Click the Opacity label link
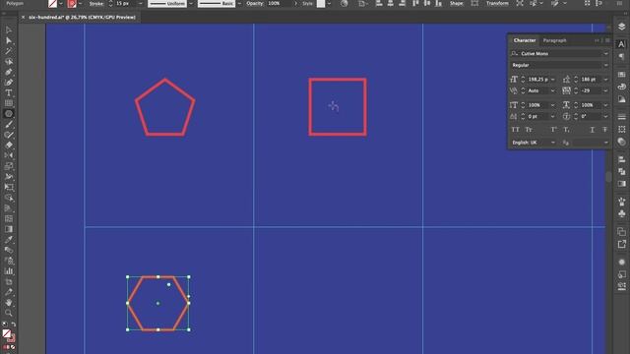630x354 pixels. (255, 4)
